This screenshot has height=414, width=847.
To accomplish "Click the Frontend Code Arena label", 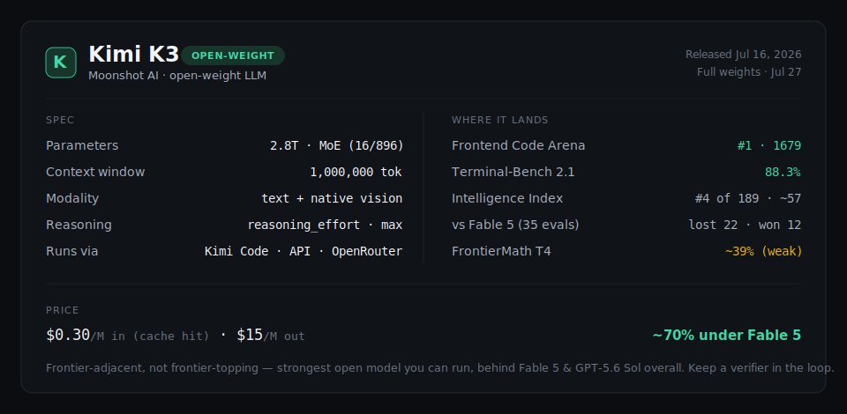I will click(518, 145).
